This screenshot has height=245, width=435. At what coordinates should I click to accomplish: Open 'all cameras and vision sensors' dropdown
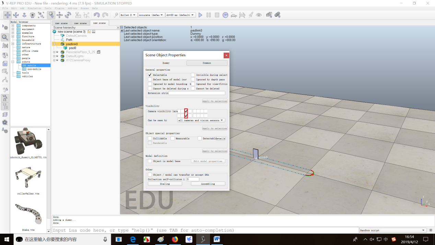(201, 120)
